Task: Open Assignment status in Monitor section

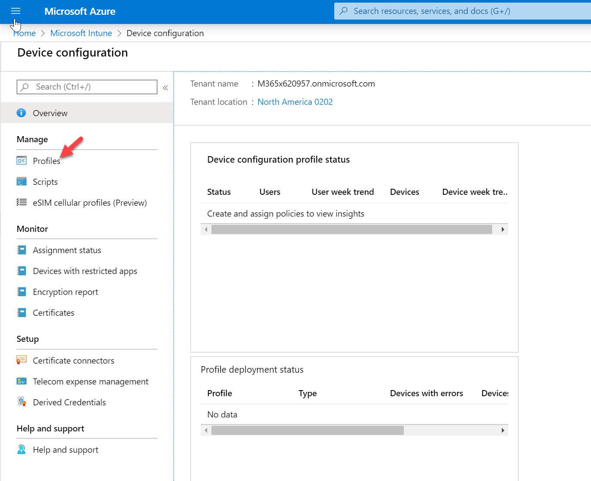Action: click(67, 250)
